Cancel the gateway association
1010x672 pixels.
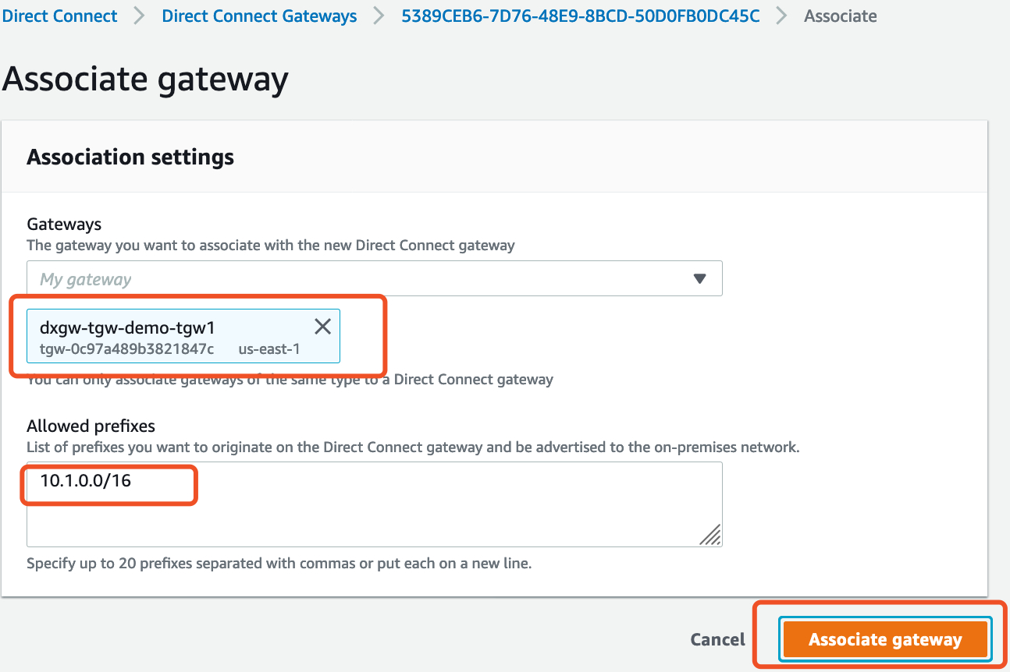[x=717, y=640]
